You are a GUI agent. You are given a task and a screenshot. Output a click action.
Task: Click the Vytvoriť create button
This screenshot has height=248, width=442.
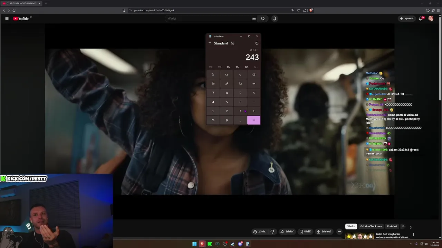[406, 19]
